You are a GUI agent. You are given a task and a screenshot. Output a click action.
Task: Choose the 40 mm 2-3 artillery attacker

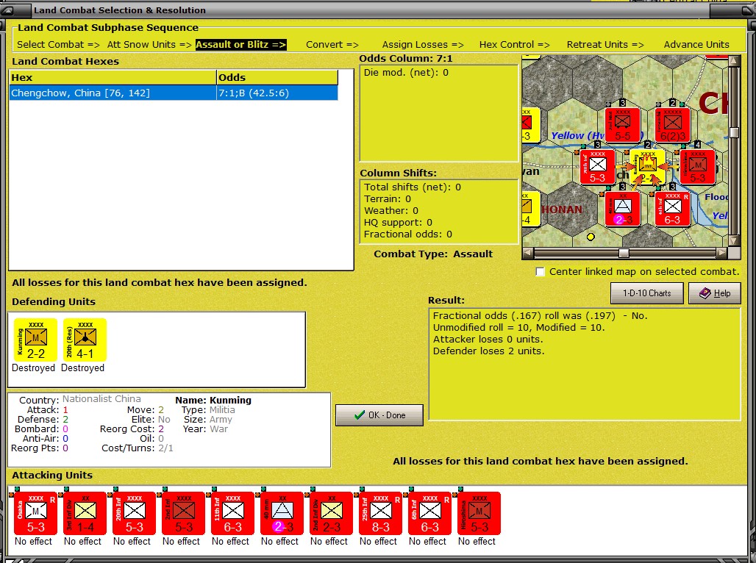click(x=282, y=513)
